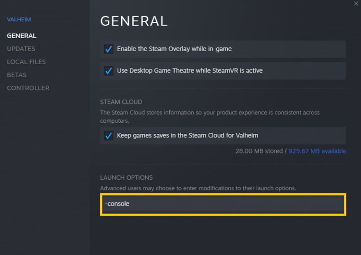This screenshot has height=255, width=361.
Task: Click the Steam Overlay checkmark icon
Action: point(108,49)
